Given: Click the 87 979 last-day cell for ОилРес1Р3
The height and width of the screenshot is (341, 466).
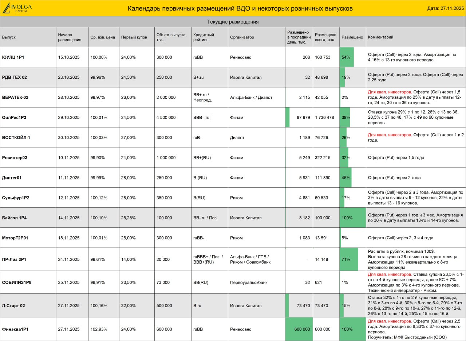Looking at the screenshot, I should pyautogui.click(x=299, y=117).
